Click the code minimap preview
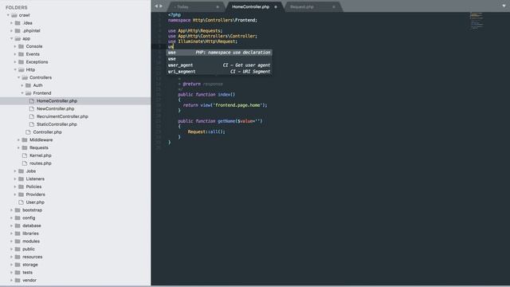Image resolution: width=510 pixels, height=287 pixels. pos(477,21)
